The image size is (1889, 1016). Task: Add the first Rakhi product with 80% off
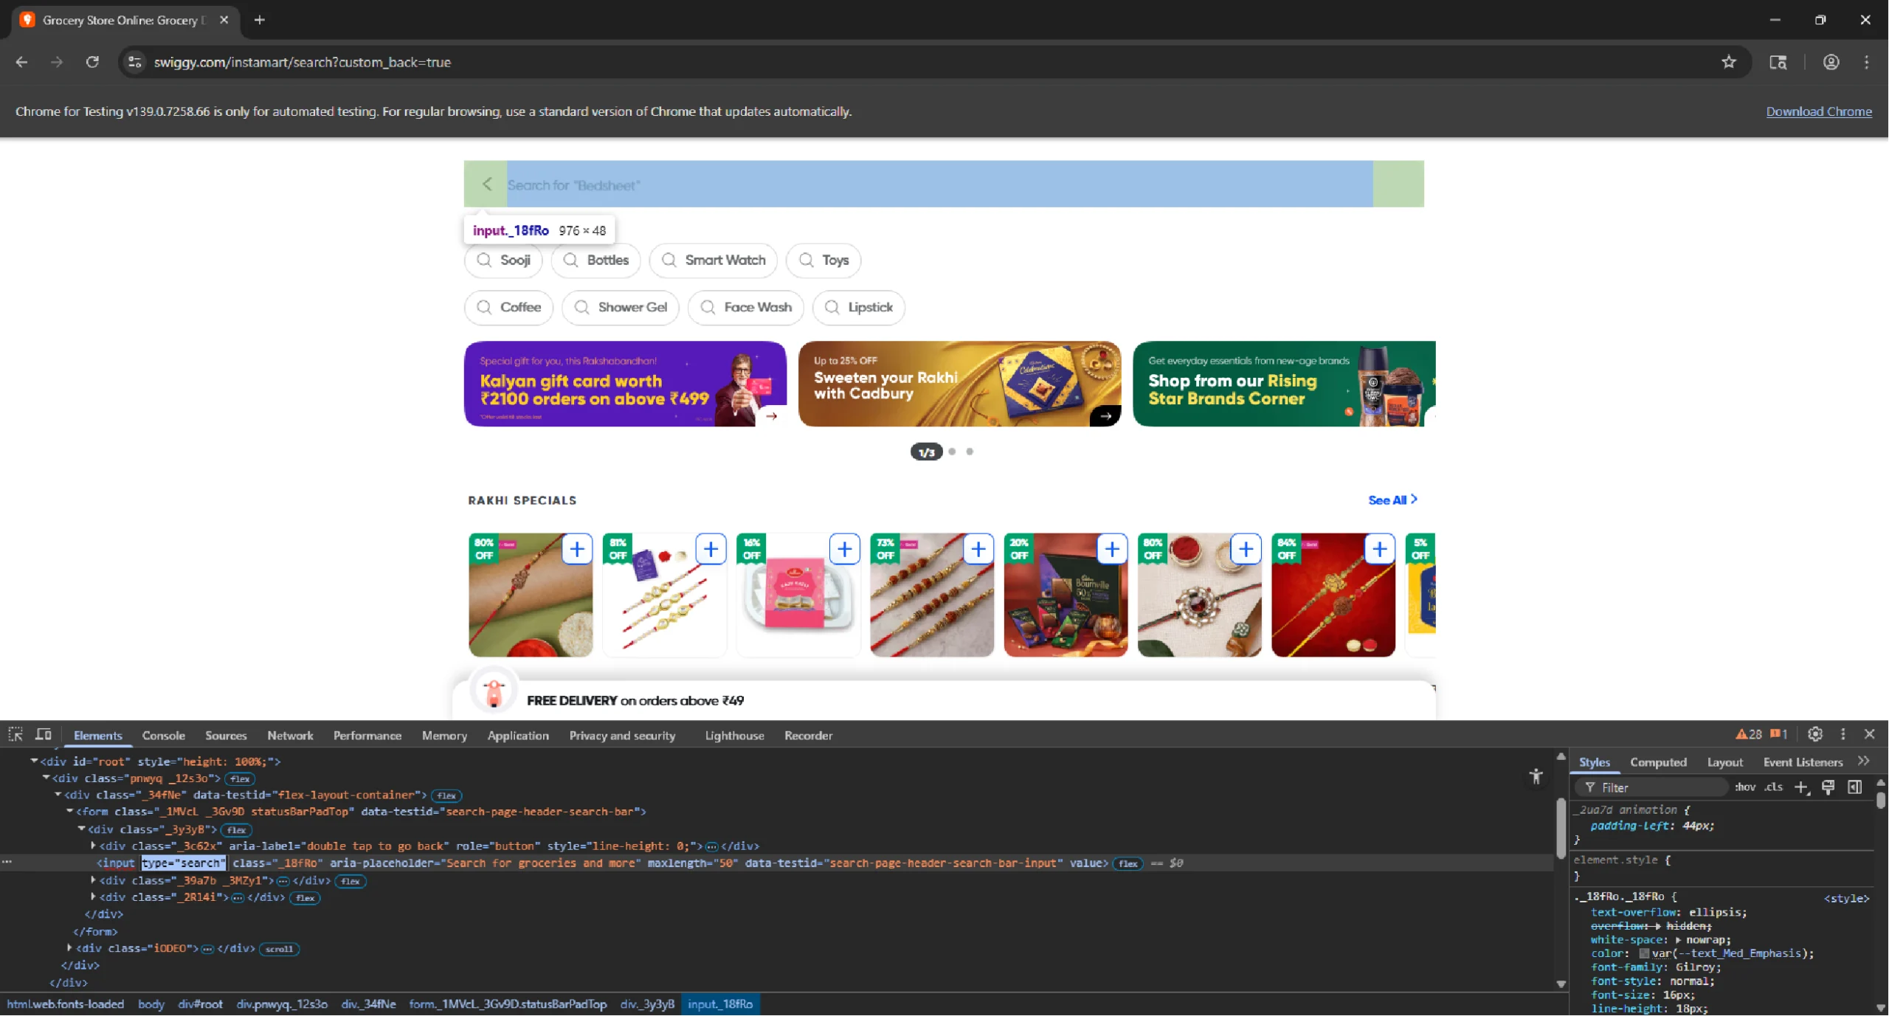coord(577,550)
